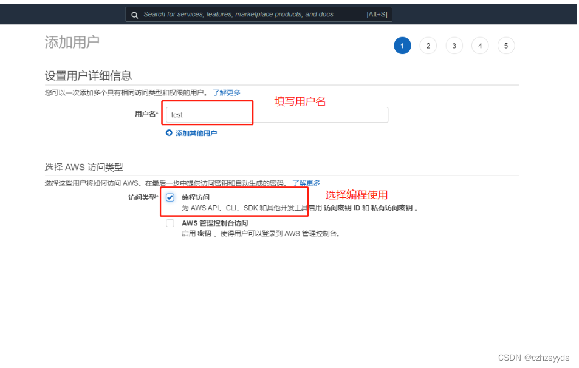This screenshot has width=579, height=368.
Task: Click the search magnifier icon in navigation bar
Action: (134, 14)
